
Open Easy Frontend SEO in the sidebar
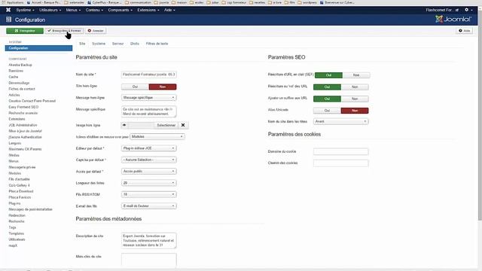(x=23, y=107)
